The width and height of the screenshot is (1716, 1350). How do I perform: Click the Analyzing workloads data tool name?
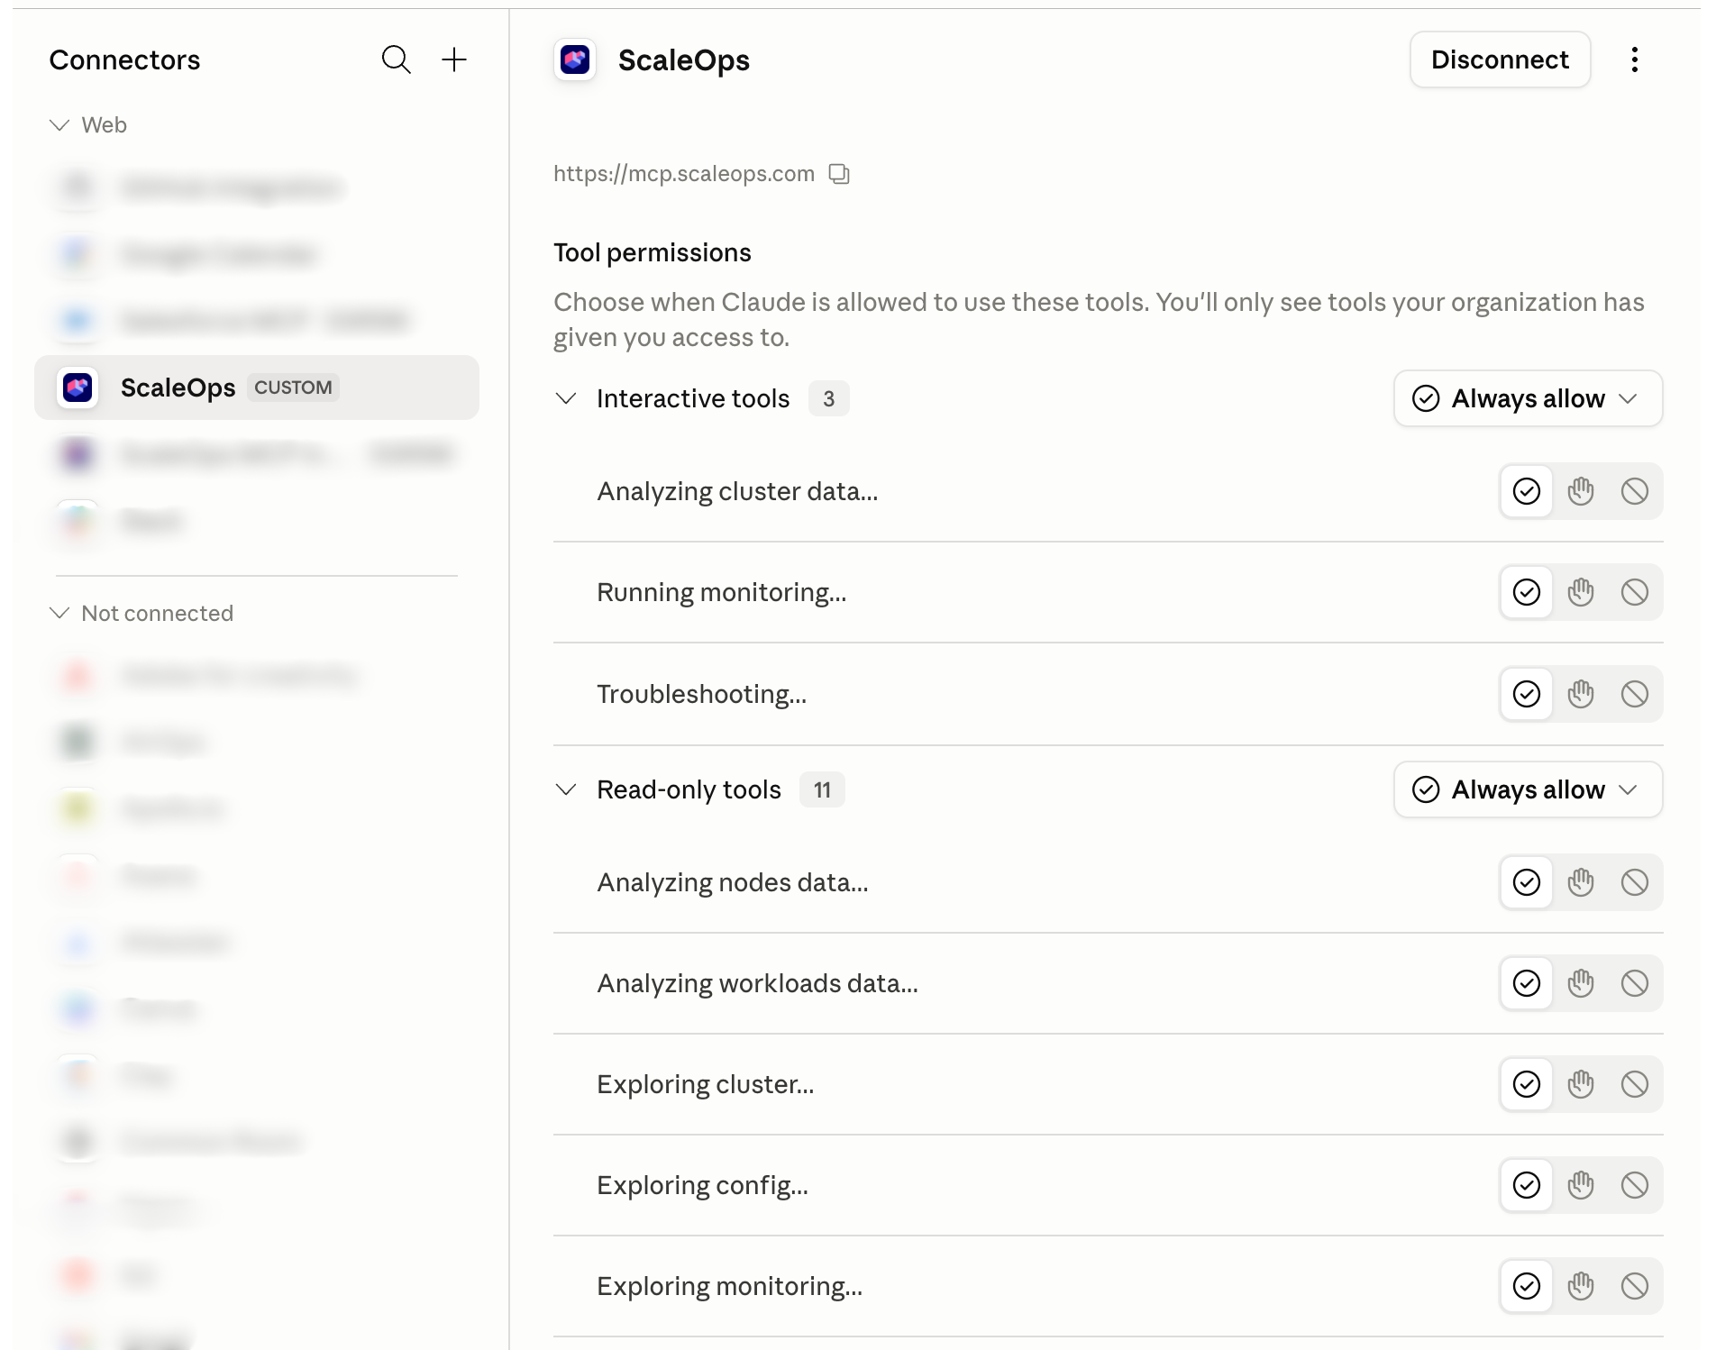tap(758, 983)
